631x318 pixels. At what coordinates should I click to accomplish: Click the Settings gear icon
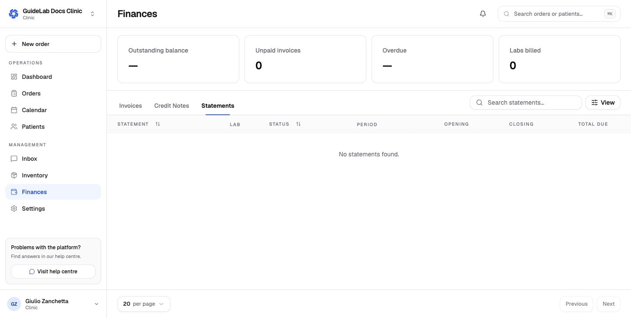[14, 208]
